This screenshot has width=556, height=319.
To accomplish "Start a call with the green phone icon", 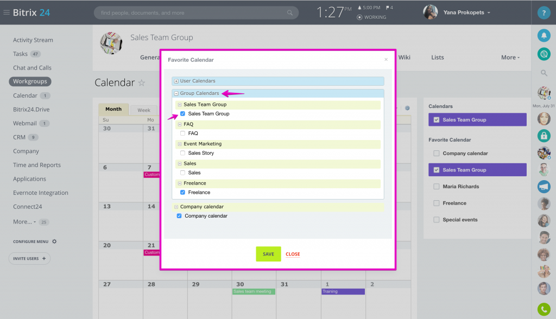I will [544, 309].
